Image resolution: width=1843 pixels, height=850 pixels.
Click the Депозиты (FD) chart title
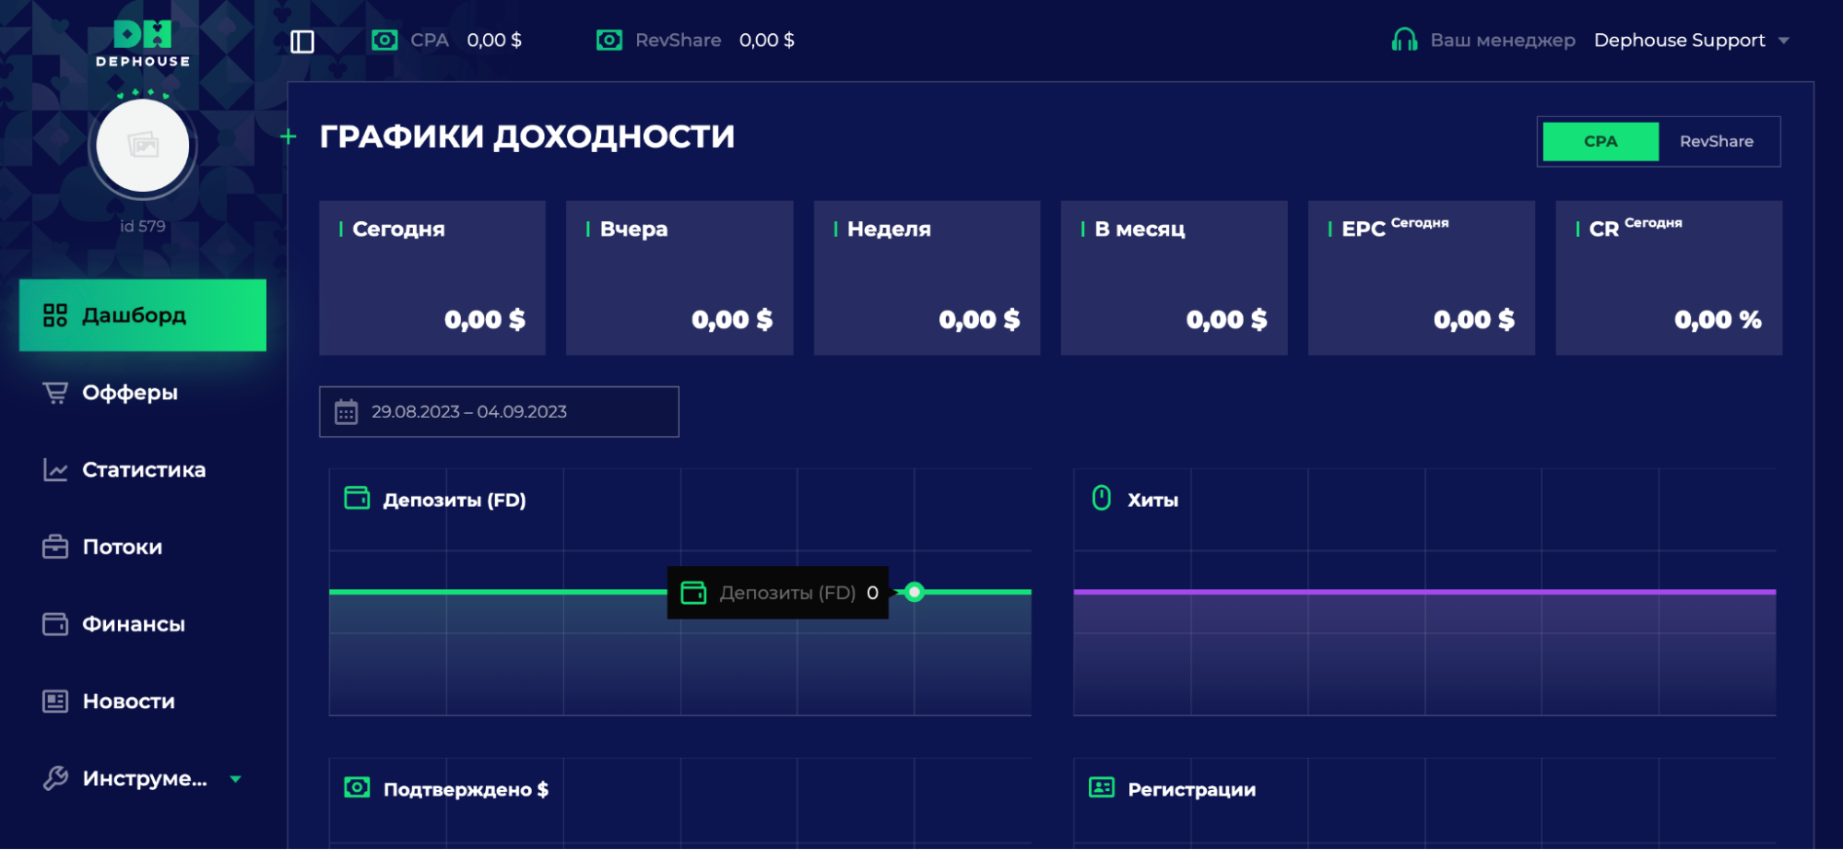click(455, 501)
